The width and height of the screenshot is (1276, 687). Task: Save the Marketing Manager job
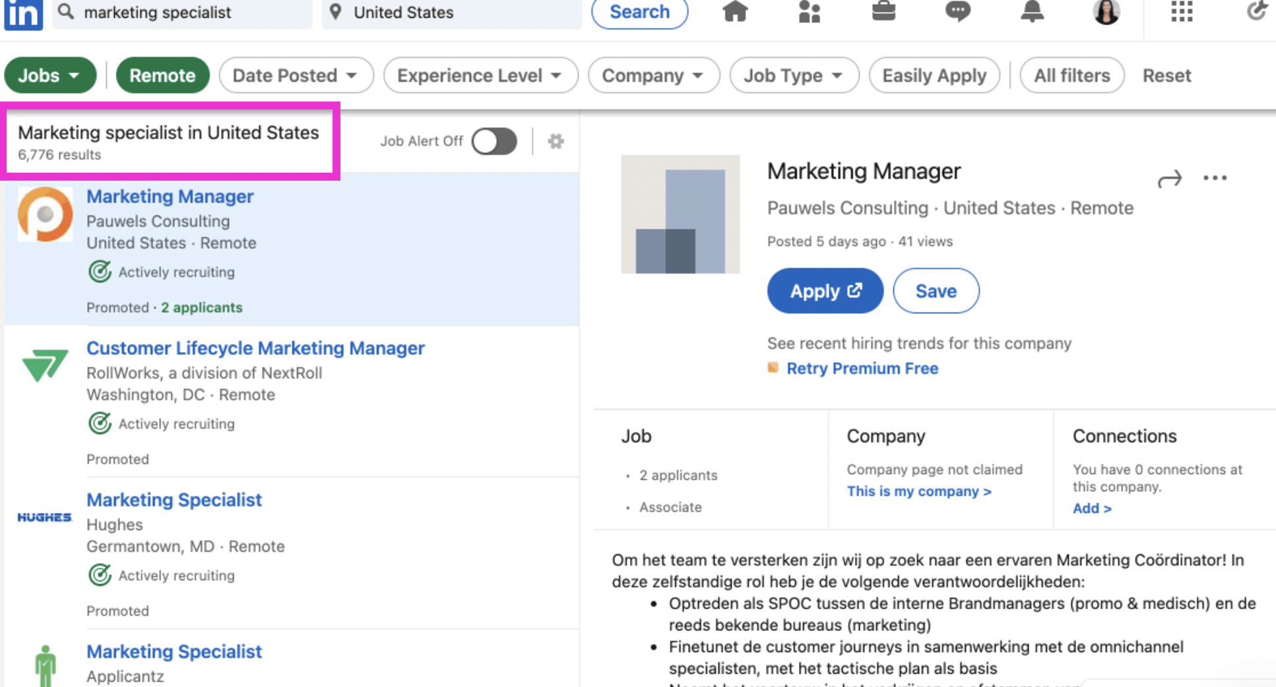click(936, 291)
